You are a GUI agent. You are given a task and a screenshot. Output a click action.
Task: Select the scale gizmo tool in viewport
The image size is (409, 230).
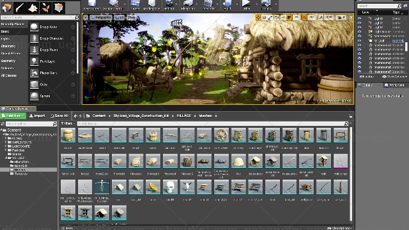tap(270, 17)
